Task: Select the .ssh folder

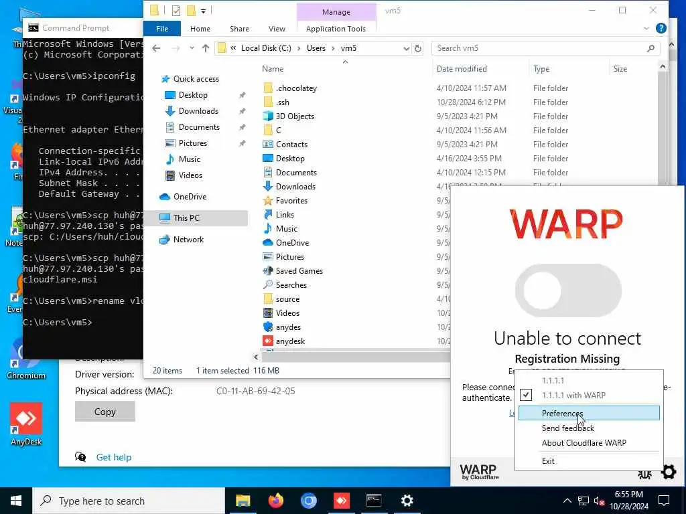Action: pos(282,102)
